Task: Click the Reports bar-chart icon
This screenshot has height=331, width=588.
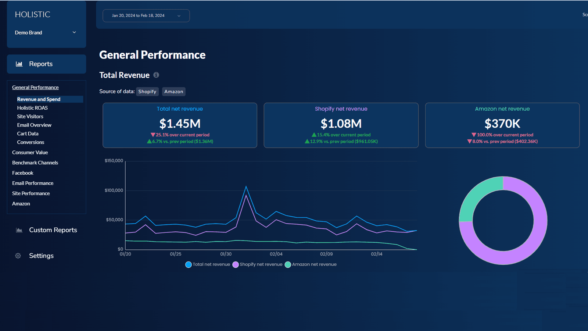Action: coord(19,64)
